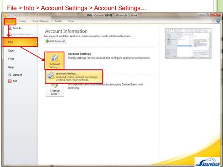Open the Send / Receive tab
223x167 pixels.
(41, 21)
